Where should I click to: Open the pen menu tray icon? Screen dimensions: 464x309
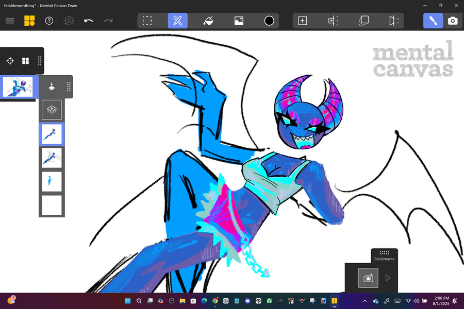(x=387, y=301)
